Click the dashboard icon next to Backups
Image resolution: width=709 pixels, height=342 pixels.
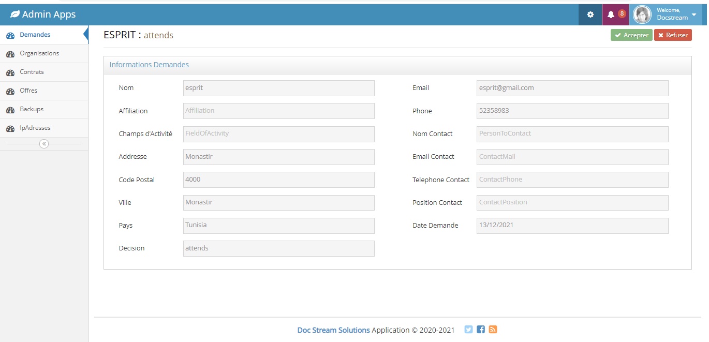click(x=10, y=110)
